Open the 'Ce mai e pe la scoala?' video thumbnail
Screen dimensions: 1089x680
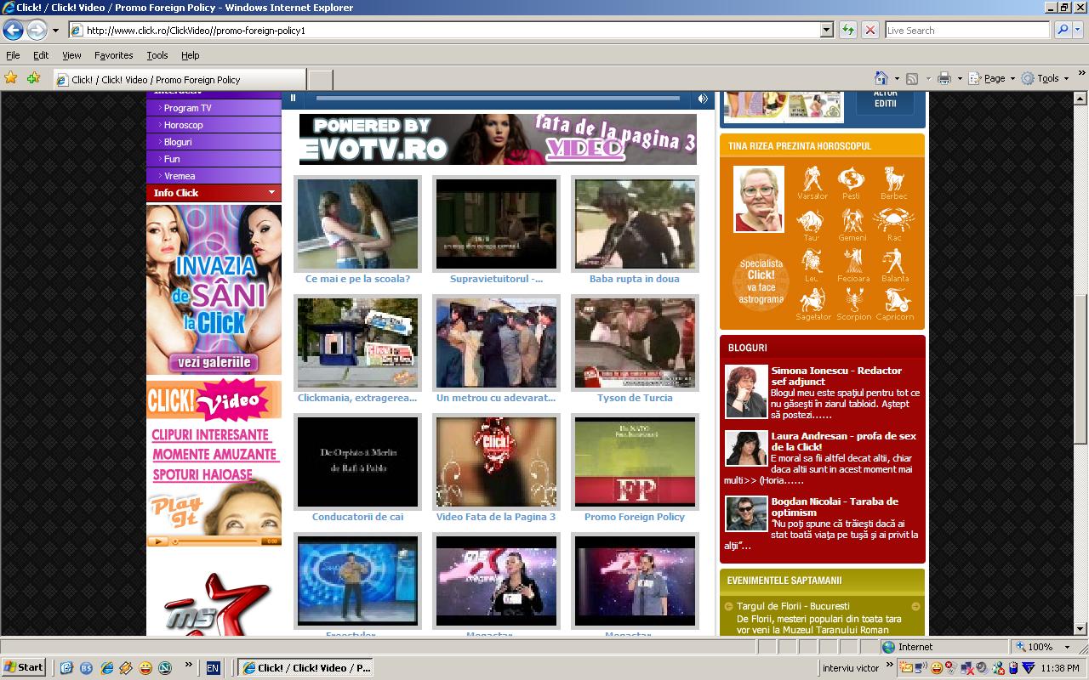(x=357, y=224)
